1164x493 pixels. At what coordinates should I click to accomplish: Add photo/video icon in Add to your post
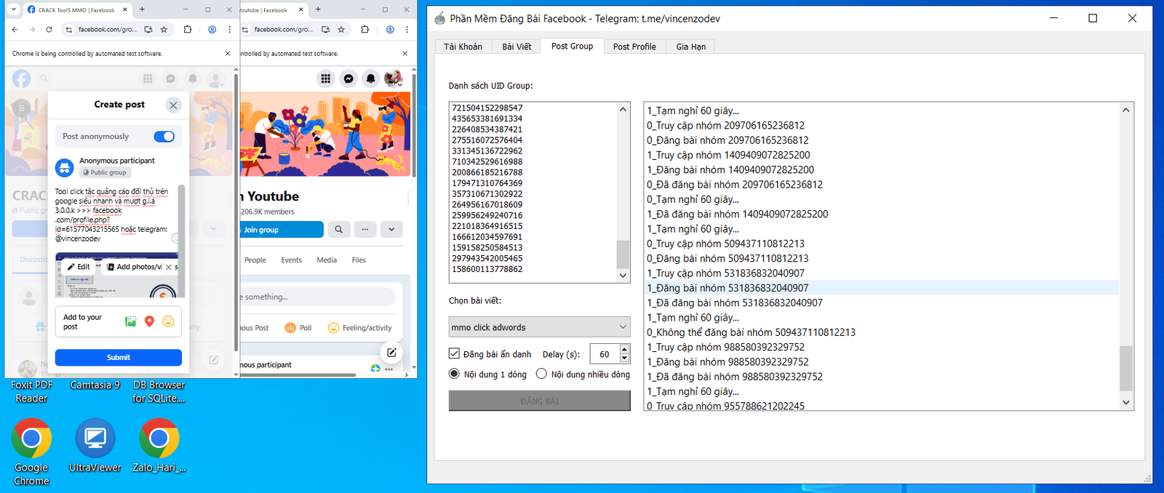pyautogui.click(x=130, y=321)
